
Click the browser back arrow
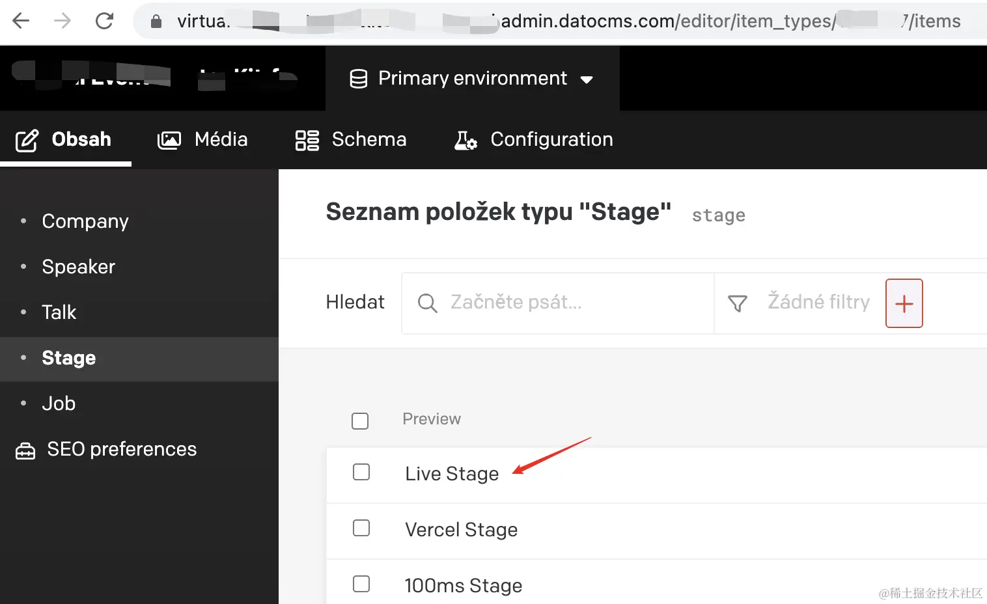(21, 21)
